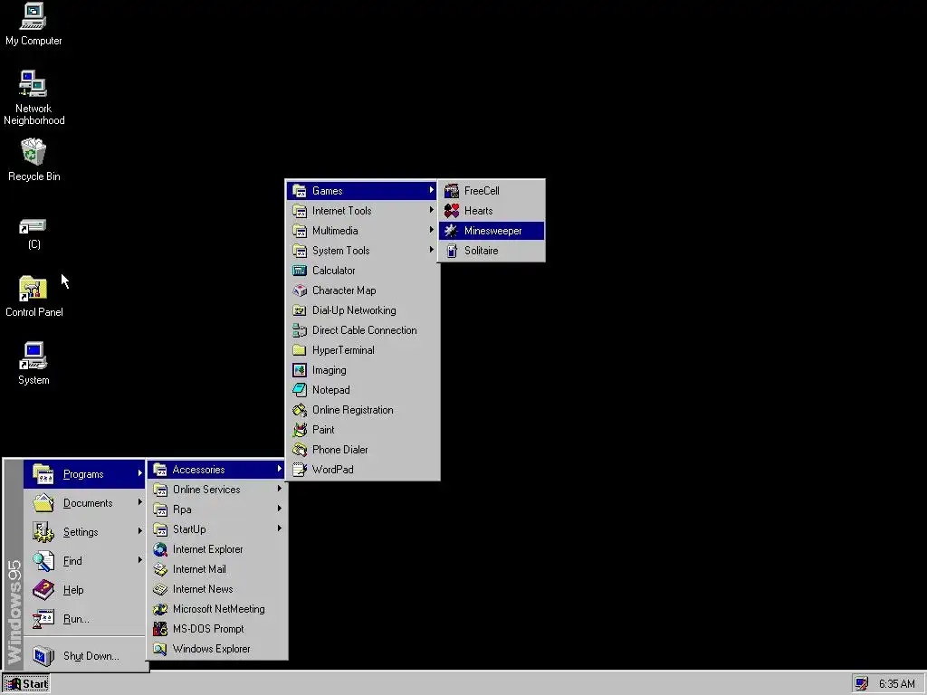The height and width of the screenshot is (695, 927).
Task: Expand the Accessories submenu arrow
Action: coord(279,470)
